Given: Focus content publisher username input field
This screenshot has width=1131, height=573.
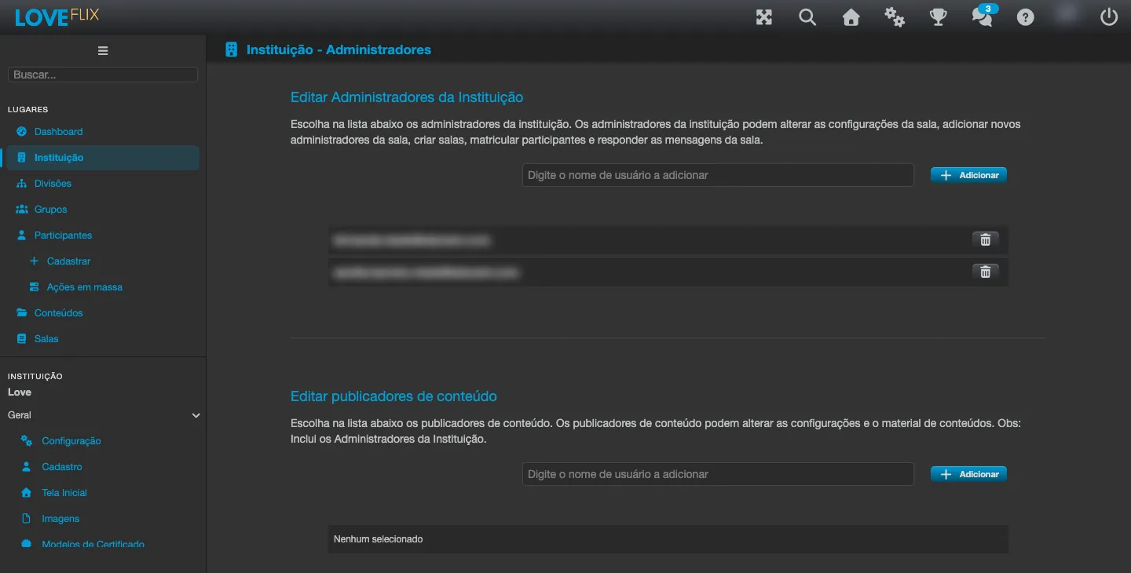Looking at the screenshot, I should tap(718, 474).
